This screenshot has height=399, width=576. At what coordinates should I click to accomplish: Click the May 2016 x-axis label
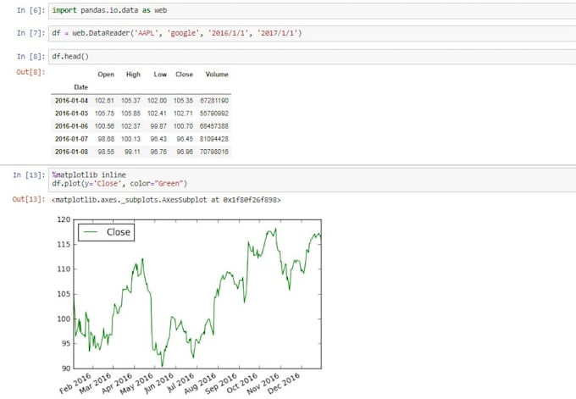click(x=136, y=385)
